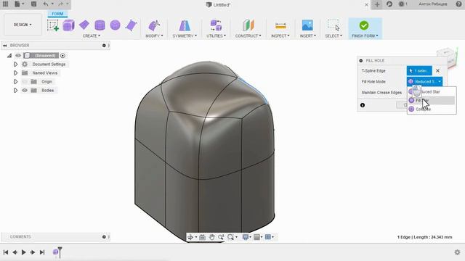Image resolution: width=465 pixels, height=261 pixels.
Task: Click the Pan hand icon
Action: tap(211, 237)
